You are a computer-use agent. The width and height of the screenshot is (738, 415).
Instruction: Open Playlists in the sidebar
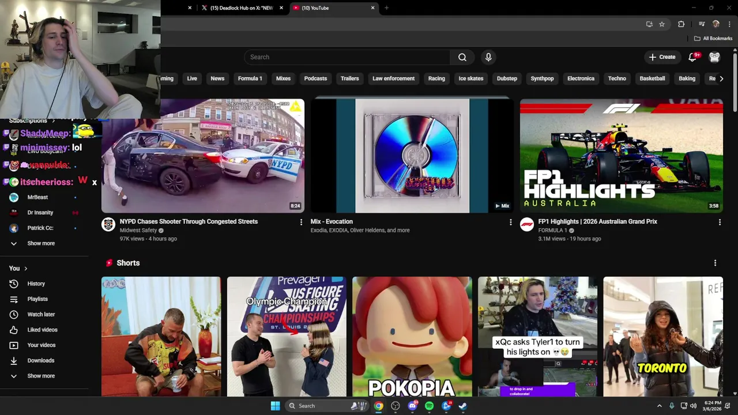click(37, 299)
